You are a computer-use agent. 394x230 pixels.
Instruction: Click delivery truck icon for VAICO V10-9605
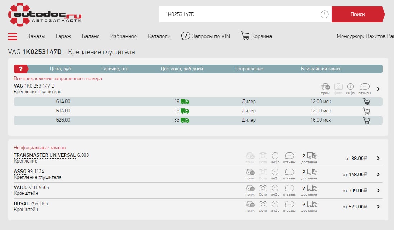312,188
